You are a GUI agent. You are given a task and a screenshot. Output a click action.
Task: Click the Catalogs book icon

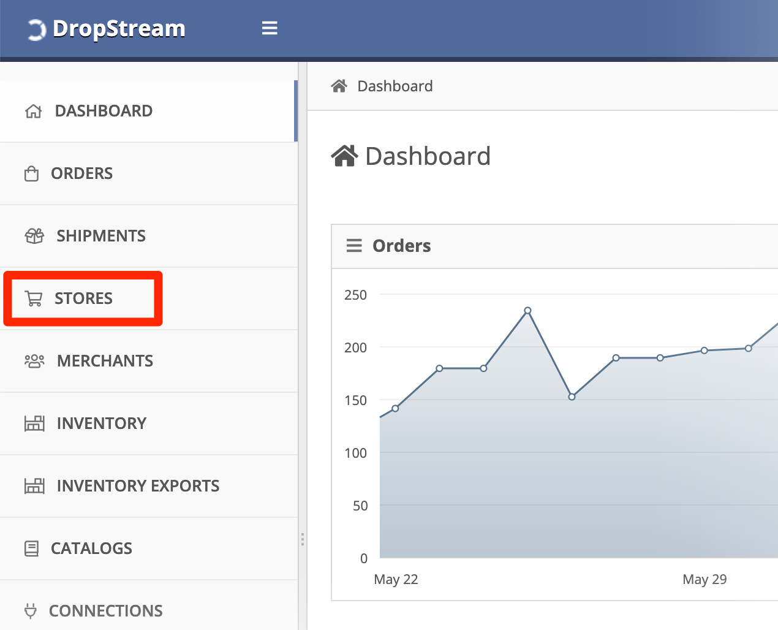tap(31, 548)
